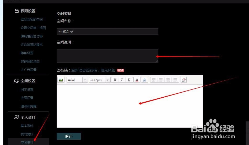Toggle bold formatting in signature editor
Screen dimensions: 249x145
click(115, 80)
